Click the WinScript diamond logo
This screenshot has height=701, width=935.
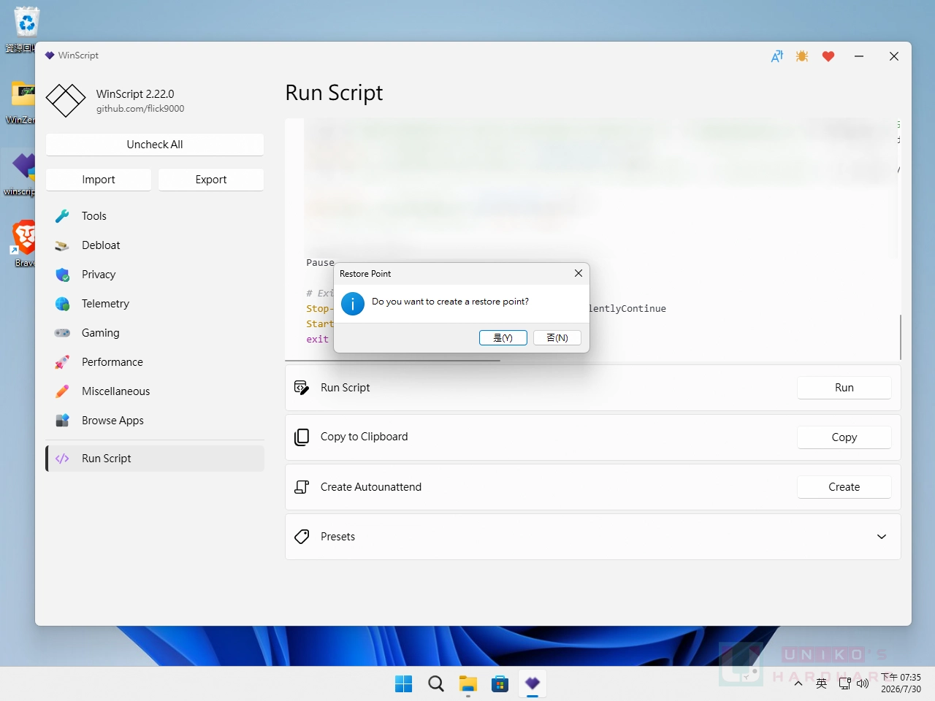click(66, 101)
